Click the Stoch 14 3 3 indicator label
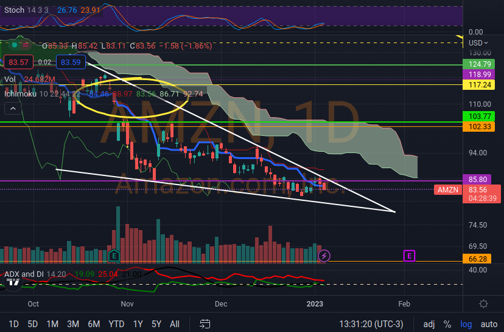504x332 pixels. 26,10
